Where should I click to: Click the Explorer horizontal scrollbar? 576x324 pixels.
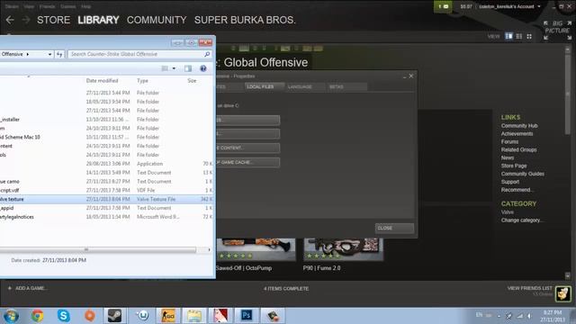coord(98,250)
